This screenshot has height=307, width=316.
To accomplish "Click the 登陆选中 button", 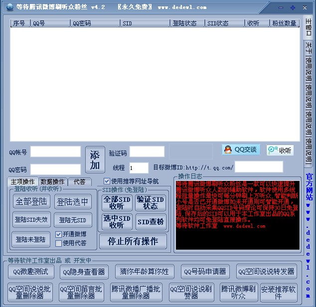I will [x=73, y=201].
